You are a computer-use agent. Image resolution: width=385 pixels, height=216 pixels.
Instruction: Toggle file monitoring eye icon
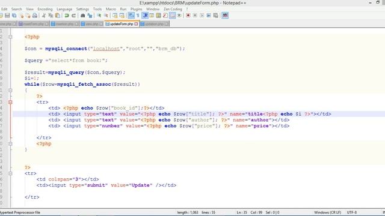pos(179,16)
